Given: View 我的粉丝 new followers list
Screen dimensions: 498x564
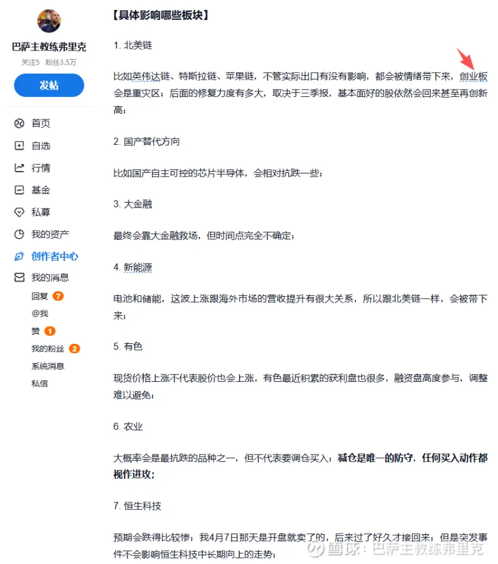Looking at the screenshot, I should pos(47,349).
